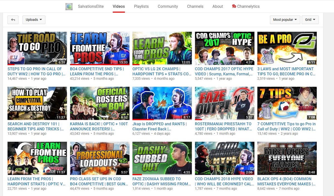This screenshot has height=196, width=334.
Task: Switch to the Playlists tab
Action: pyautogui.click(x=141, y=6)
